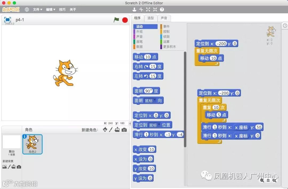The image size is (288, 189).
Task: Click the block help question-mark tool
Action: [162, 10]
